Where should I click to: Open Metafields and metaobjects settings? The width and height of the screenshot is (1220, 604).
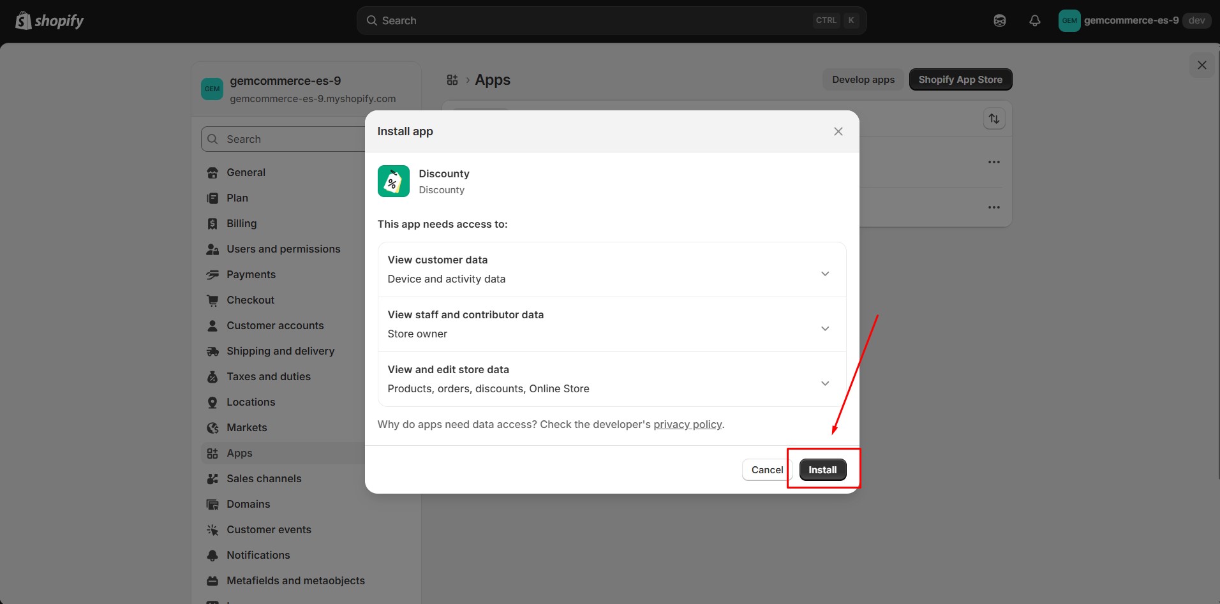(x=295, y=580)
